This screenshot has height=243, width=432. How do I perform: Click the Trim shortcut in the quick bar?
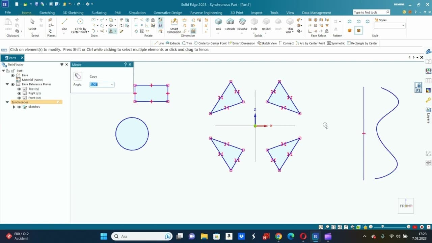click(187, 43)
